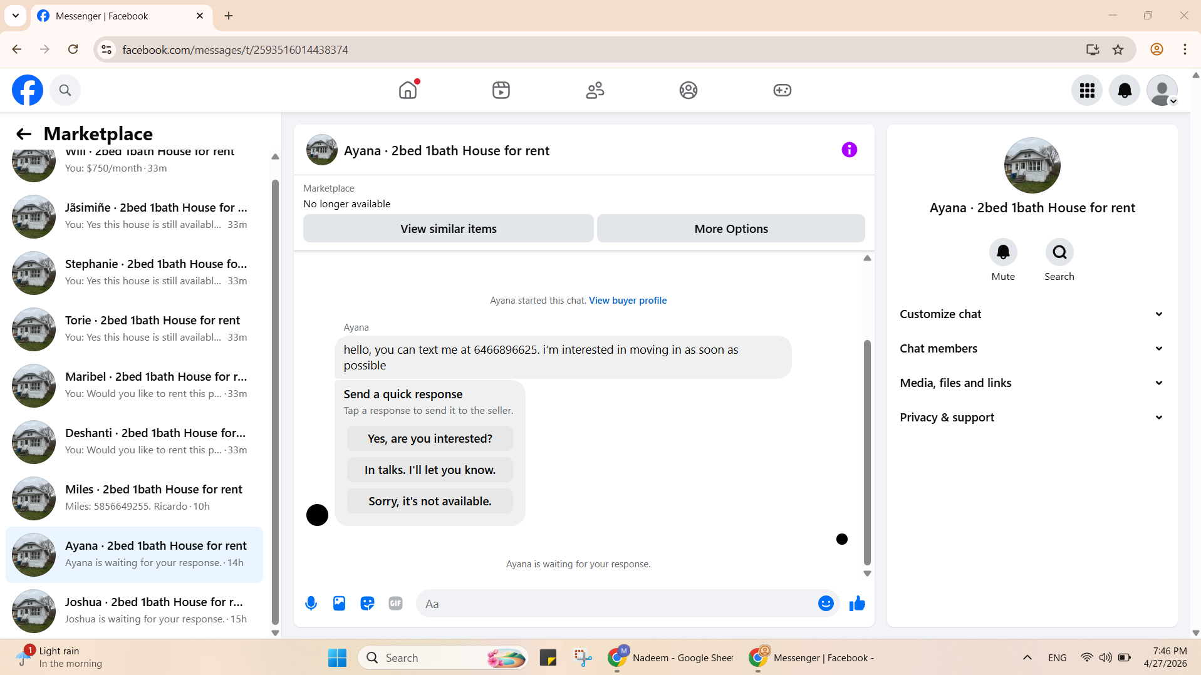1201x675 pixels.
Task: Open the Miles conversation in the list
Action: click(x=135, y=498)
